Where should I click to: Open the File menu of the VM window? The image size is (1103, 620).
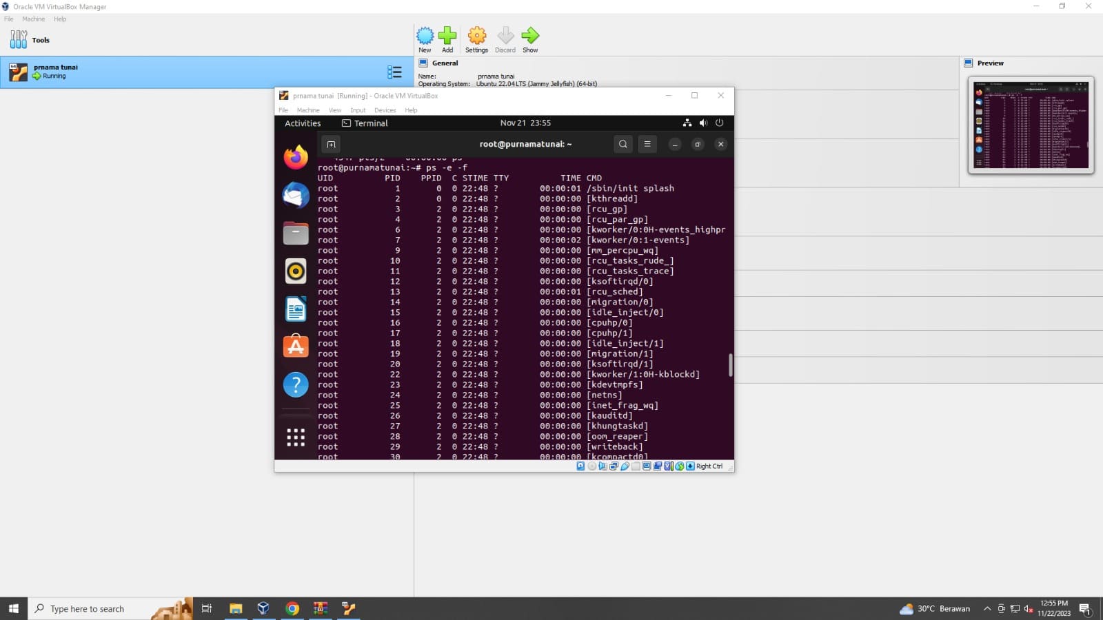pos(283,110)
